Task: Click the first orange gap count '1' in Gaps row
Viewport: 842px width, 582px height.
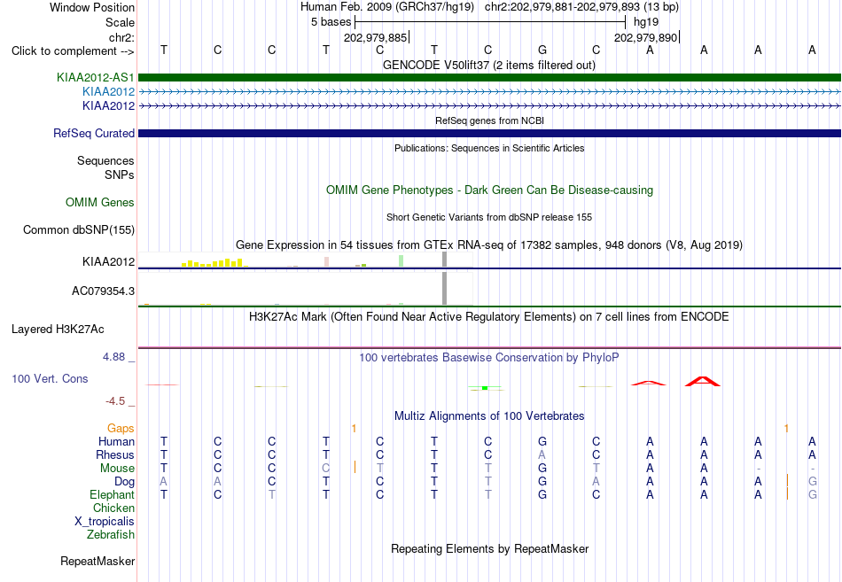Action: tap(354, 428)
